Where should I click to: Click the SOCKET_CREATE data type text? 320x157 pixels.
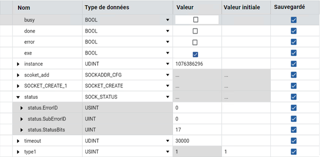104,86
